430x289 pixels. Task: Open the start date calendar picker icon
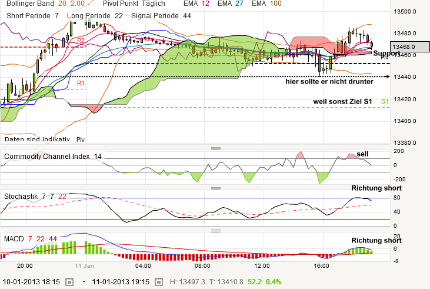69,281
